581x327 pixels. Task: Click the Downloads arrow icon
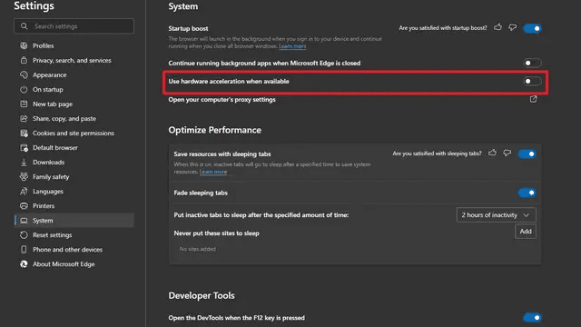(x=24, y=162)
